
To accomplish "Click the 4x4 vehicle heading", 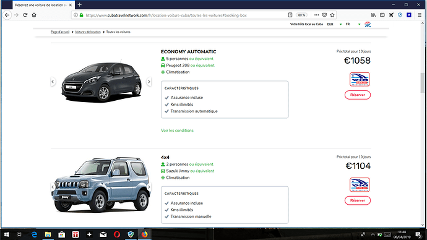I will click(x=165, y=157).
